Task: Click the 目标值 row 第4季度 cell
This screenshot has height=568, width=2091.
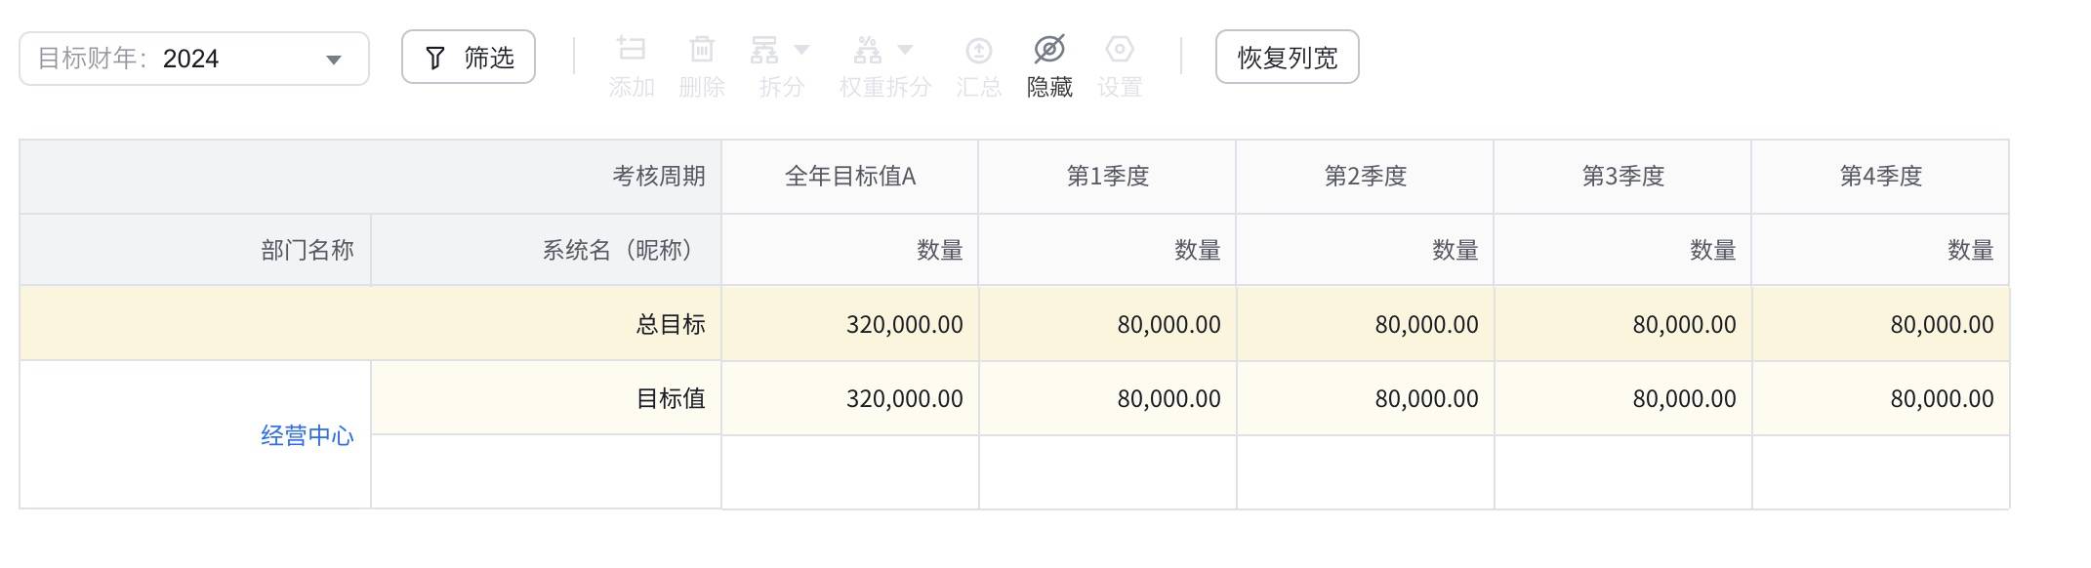Action: 1880,398
